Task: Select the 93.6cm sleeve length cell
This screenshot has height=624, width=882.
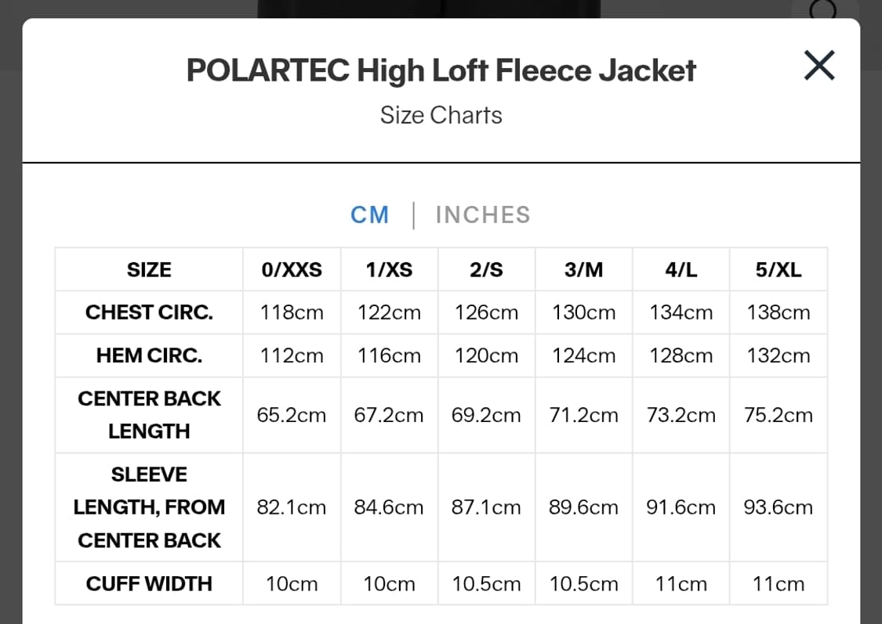Action: point(778,507)
